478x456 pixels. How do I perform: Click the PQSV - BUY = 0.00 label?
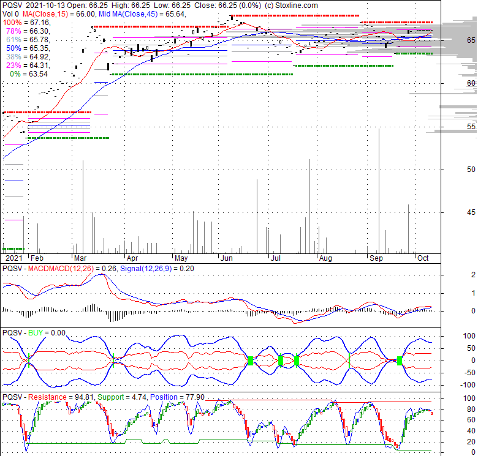34,333
